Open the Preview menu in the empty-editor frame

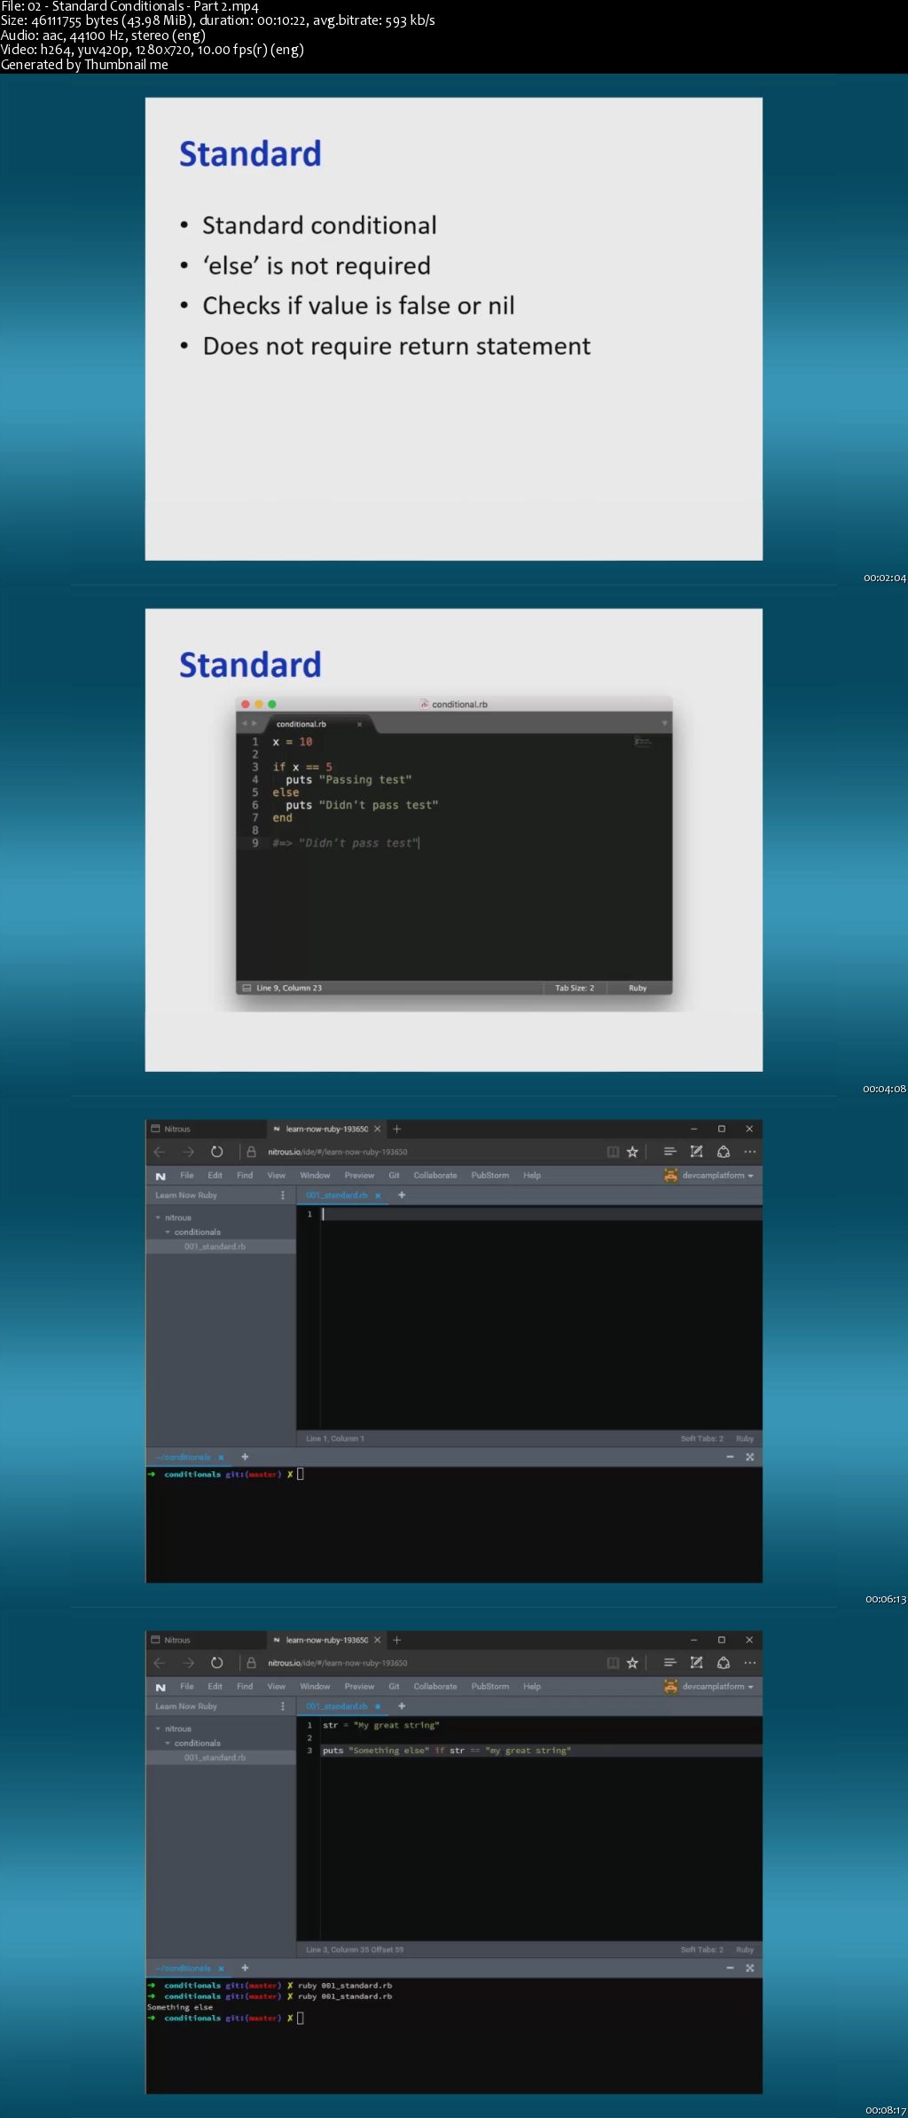point(359,1176)
